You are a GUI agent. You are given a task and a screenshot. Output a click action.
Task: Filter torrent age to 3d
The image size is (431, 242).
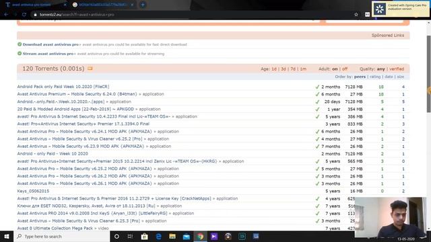pos(284,69)
